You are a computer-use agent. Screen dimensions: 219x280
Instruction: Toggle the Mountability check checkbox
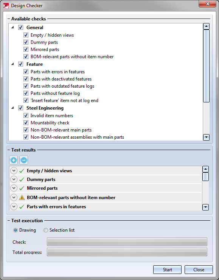click(x=26, y=123)
